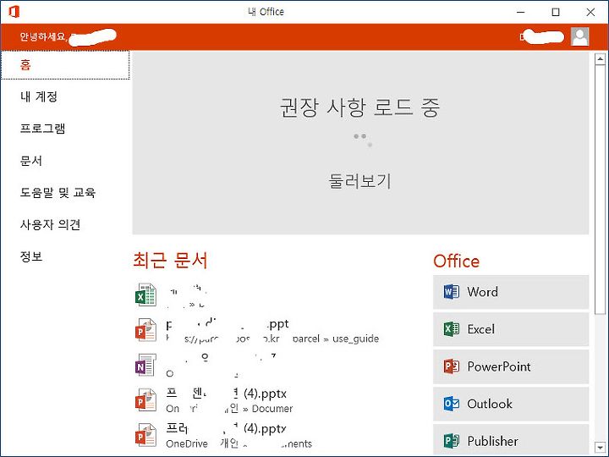Launch Publisher from Office list
This screenshot has height=457, width=609.
511,441
